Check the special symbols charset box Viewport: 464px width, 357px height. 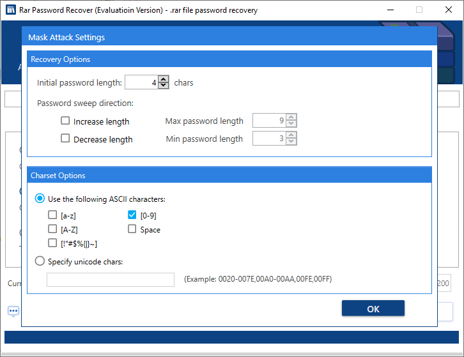coord(52,243)
